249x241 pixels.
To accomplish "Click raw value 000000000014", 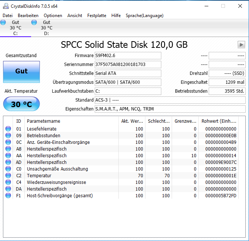I will point(221,155).
